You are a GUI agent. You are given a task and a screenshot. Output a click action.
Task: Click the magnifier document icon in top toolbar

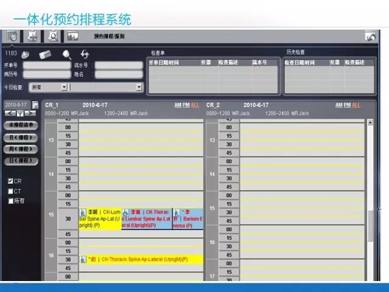53,36
